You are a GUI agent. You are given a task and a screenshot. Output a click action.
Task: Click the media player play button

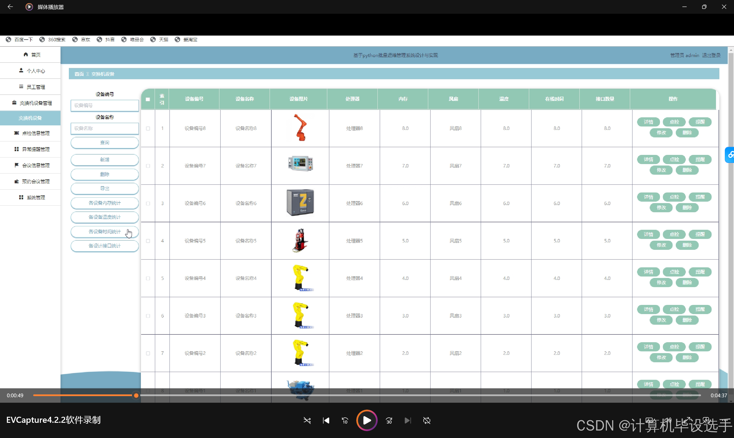pyautogui.click(x=367, y=420)
